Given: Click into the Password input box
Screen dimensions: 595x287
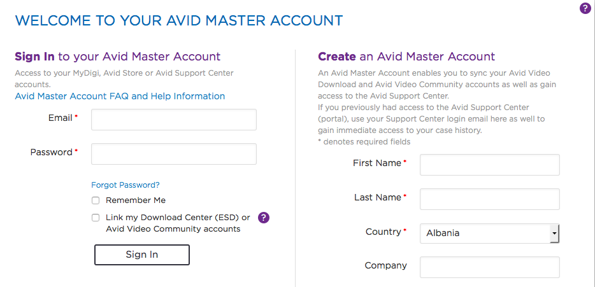Looking at the screenshot, I should 173,154.
